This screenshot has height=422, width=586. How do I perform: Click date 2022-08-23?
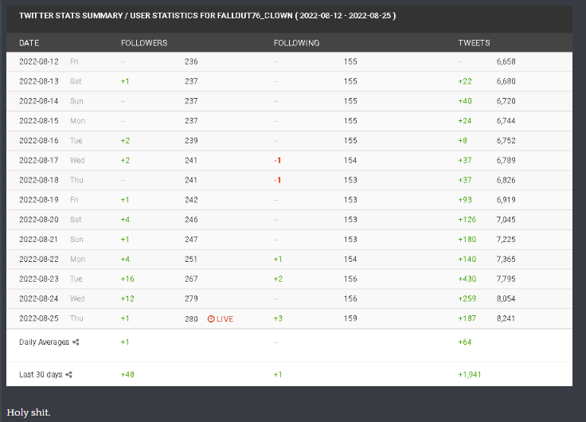[39, 279]
